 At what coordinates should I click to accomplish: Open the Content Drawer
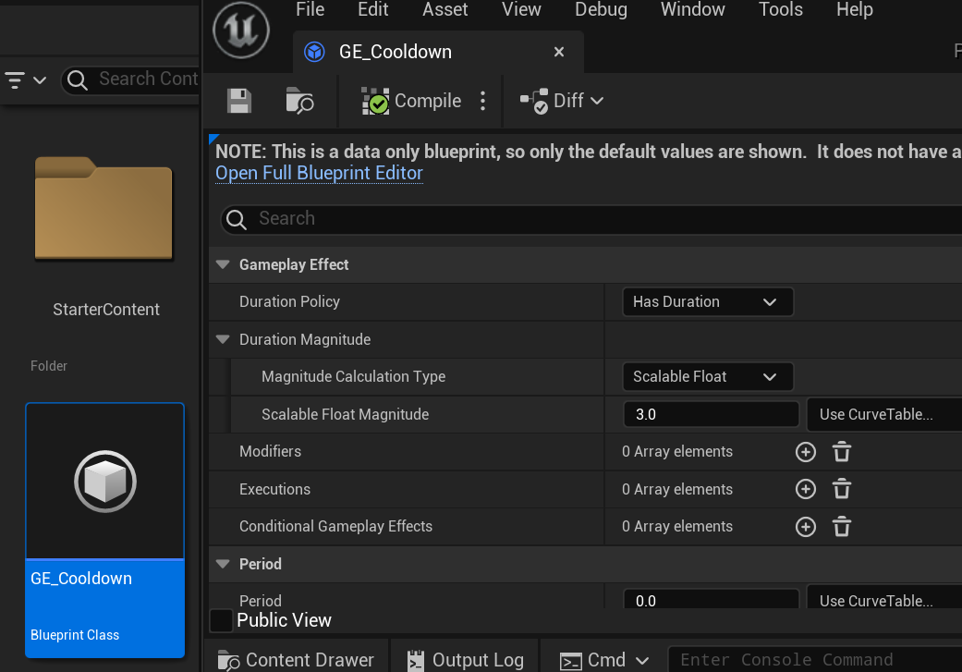point(294,658)
